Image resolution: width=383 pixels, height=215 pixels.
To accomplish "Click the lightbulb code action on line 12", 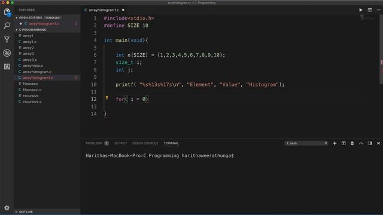I will coord(107,98).
